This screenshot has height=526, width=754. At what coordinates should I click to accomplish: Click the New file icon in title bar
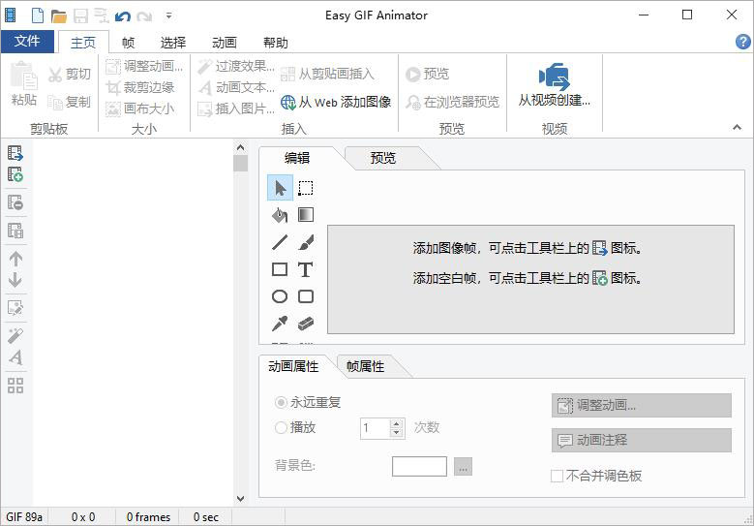[38, 15]
